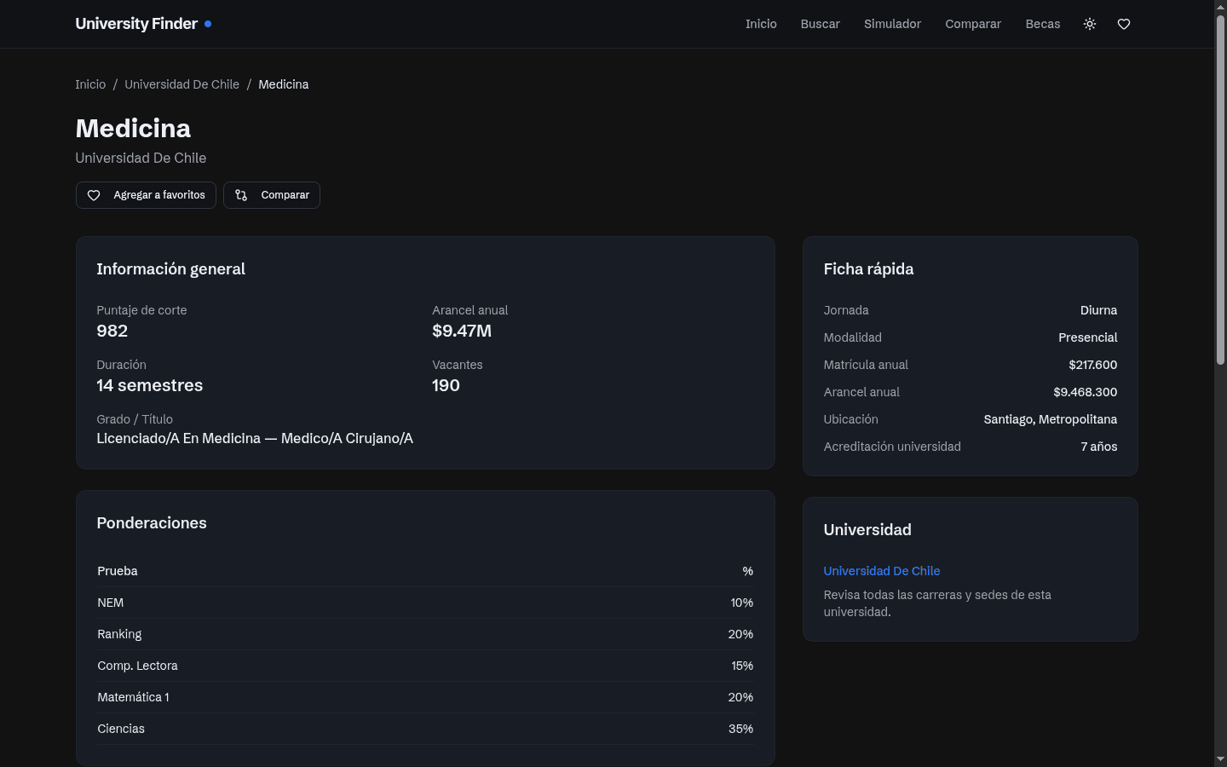Screen dimensions: 1227x767
Task: Click the Ubicación value Santiago, Metropolitana
Action: click(1050, 419)
